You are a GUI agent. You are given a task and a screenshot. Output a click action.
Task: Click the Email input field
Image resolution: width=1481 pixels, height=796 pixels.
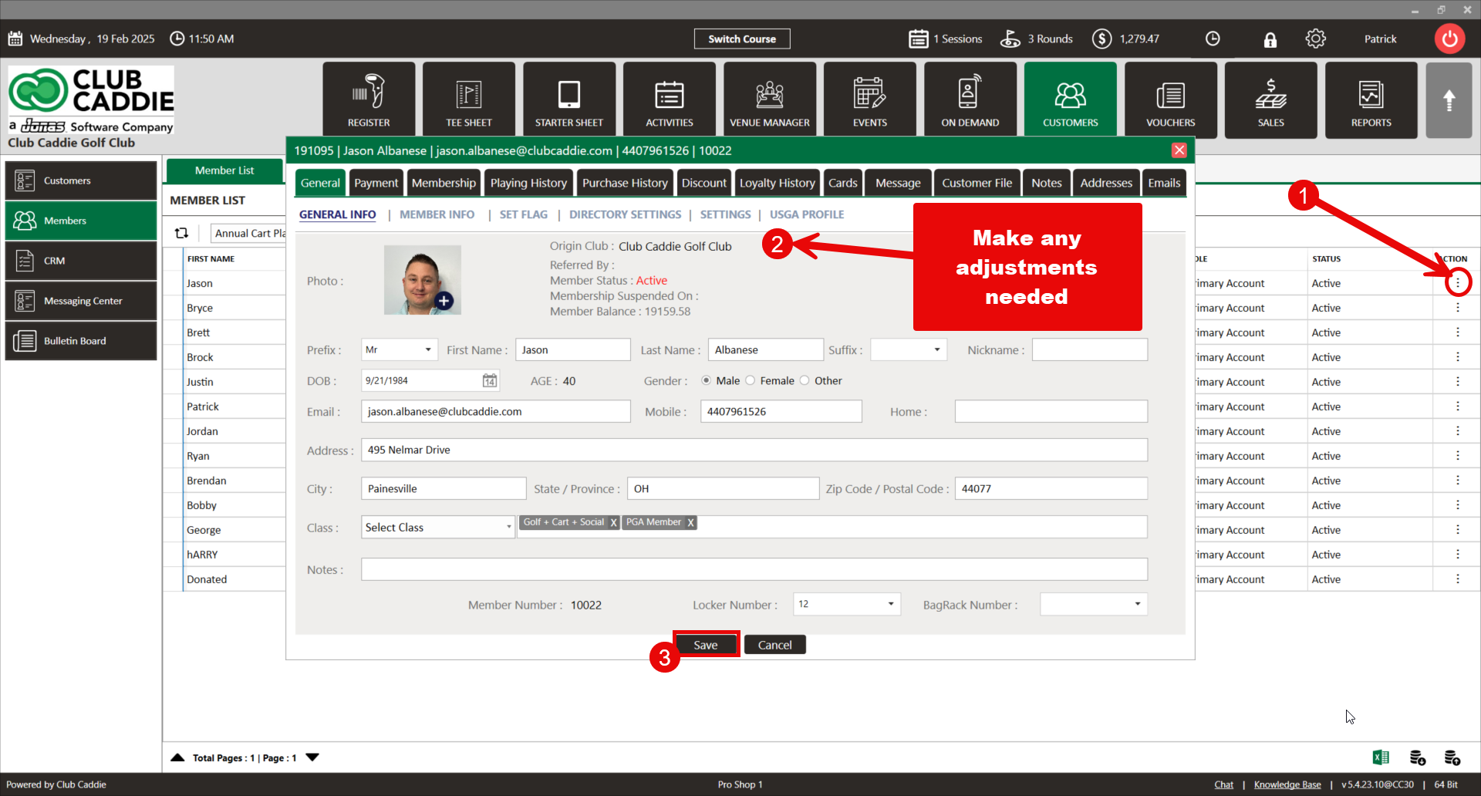point(496,411)
